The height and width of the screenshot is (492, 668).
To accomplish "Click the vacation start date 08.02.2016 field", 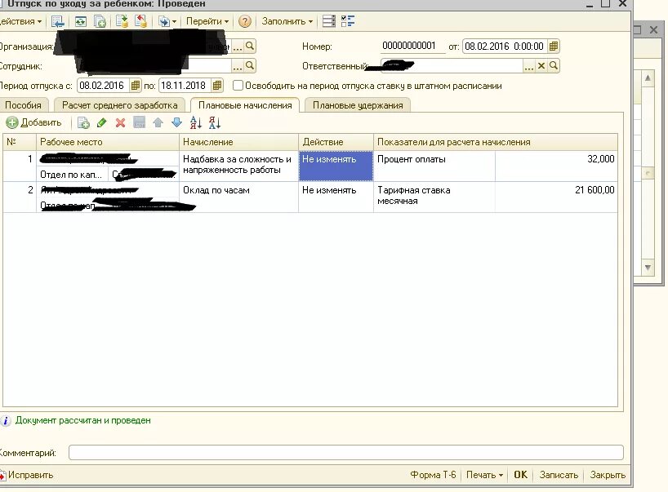I will click(x=103, y=86).
